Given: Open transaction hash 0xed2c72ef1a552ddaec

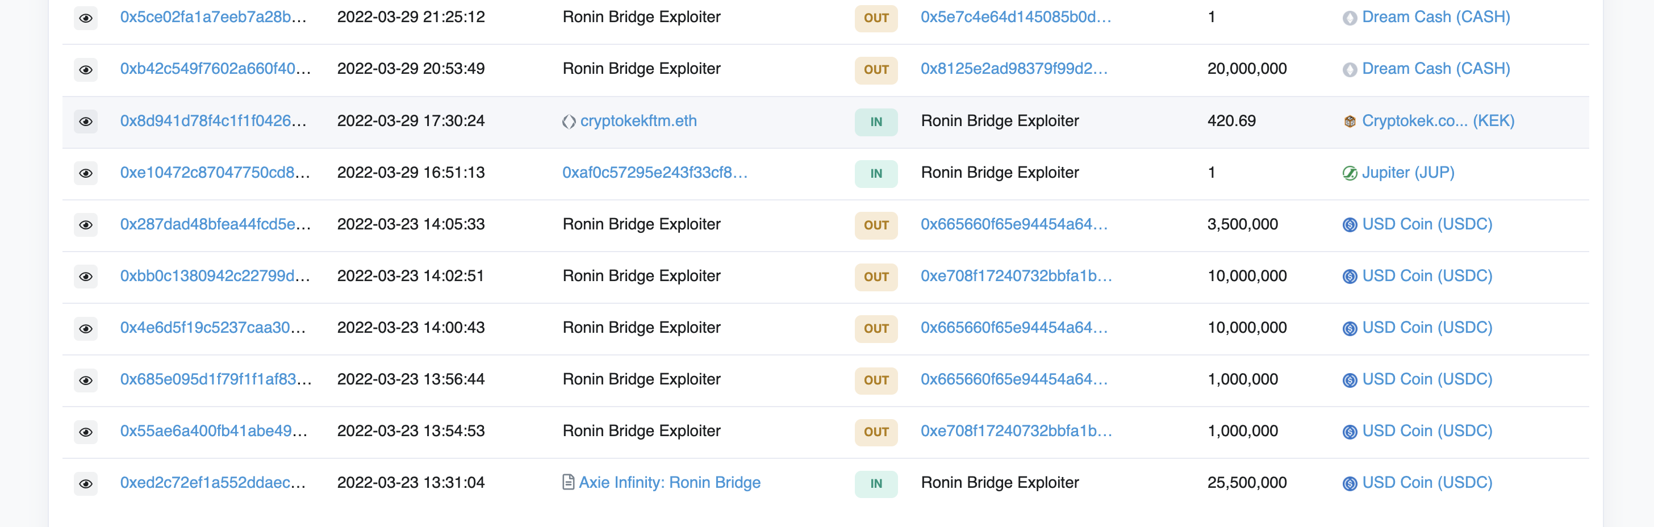Looking at the screenshot, I should point(213,483).
